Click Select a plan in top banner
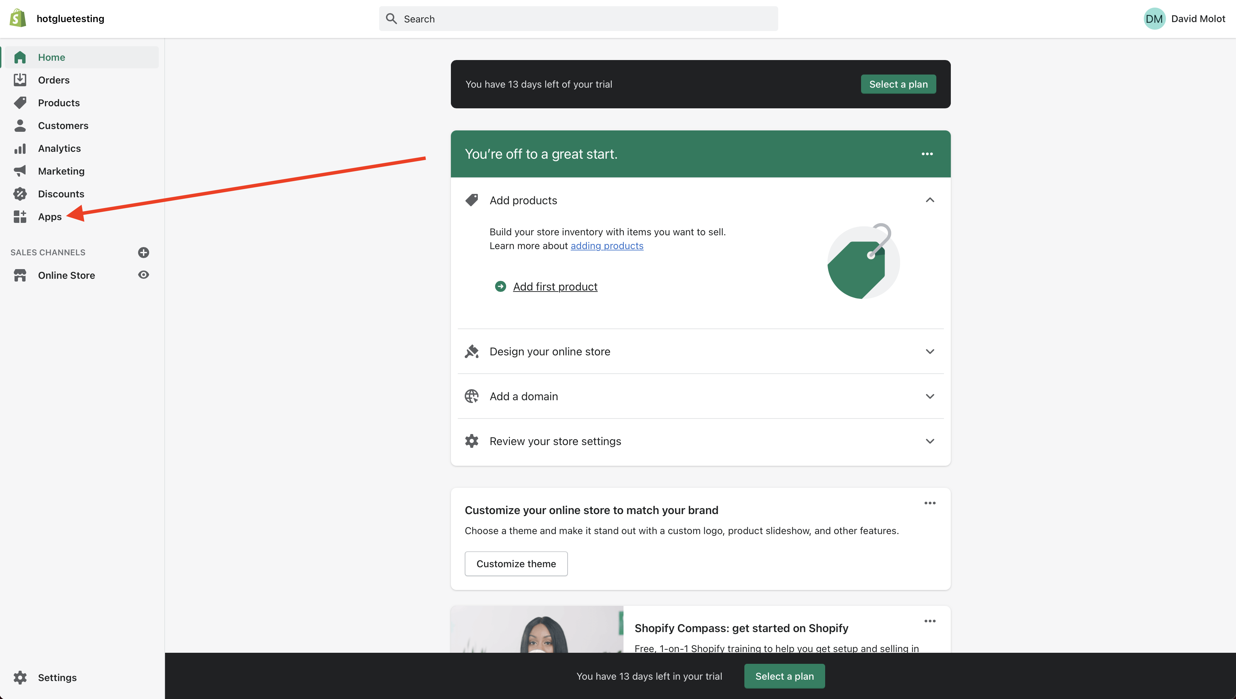The height and width of the screenshot is (699, 1236). (x=898, y=84)
